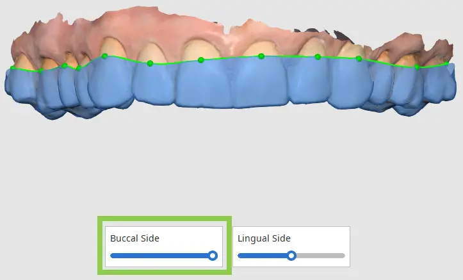Select third green control point from the left
Image resolution: width=463 pixels, height=280 pixels.
point(65,65)
